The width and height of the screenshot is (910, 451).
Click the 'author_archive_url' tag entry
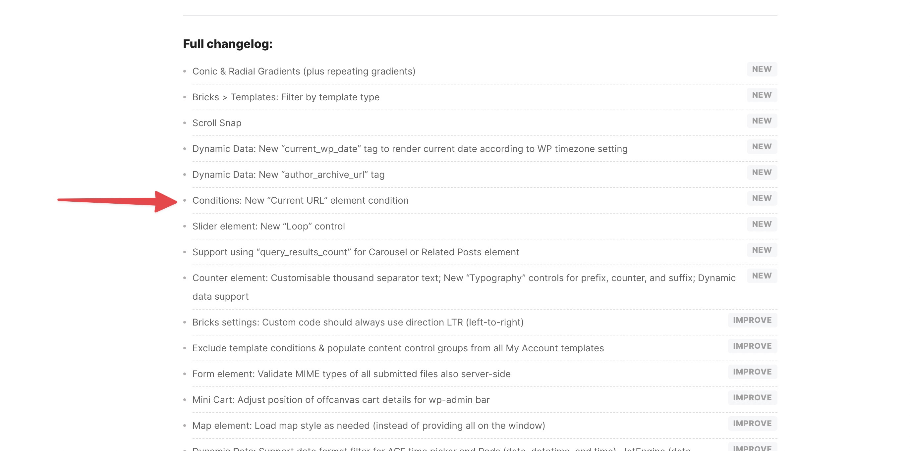pyautogui.click(x=288, y=174)
